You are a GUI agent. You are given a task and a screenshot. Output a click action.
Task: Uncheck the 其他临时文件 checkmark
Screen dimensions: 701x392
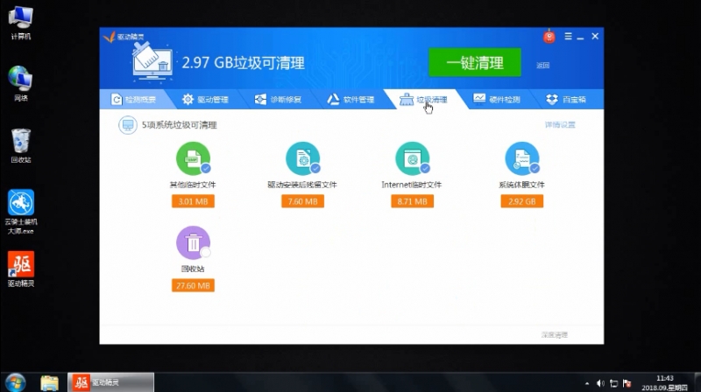(206, 168)
